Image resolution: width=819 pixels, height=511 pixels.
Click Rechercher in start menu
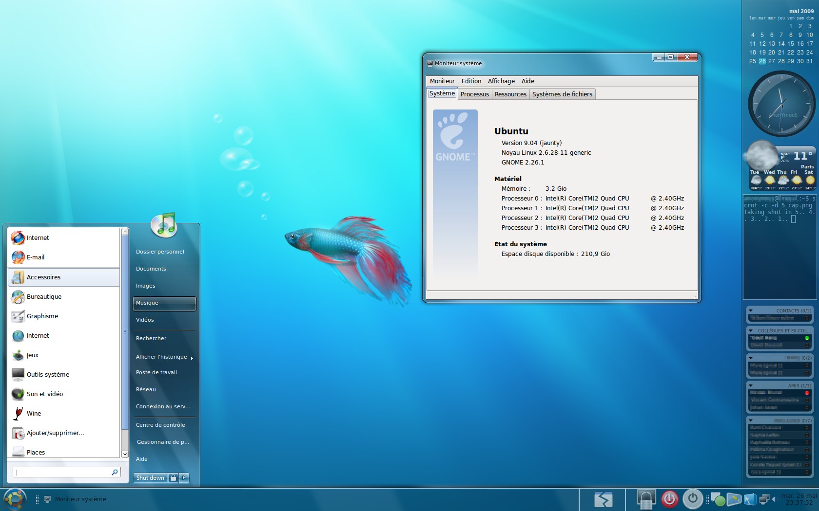pyautogui.click(x=151, y=339)
